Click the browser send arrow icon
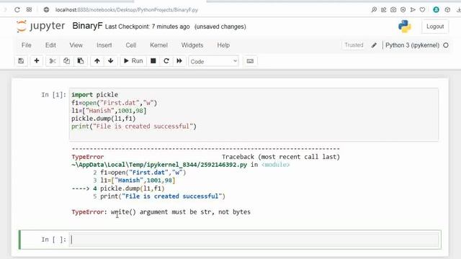The height and width of the screenshot is (259, 461). (x=413, y=9)
